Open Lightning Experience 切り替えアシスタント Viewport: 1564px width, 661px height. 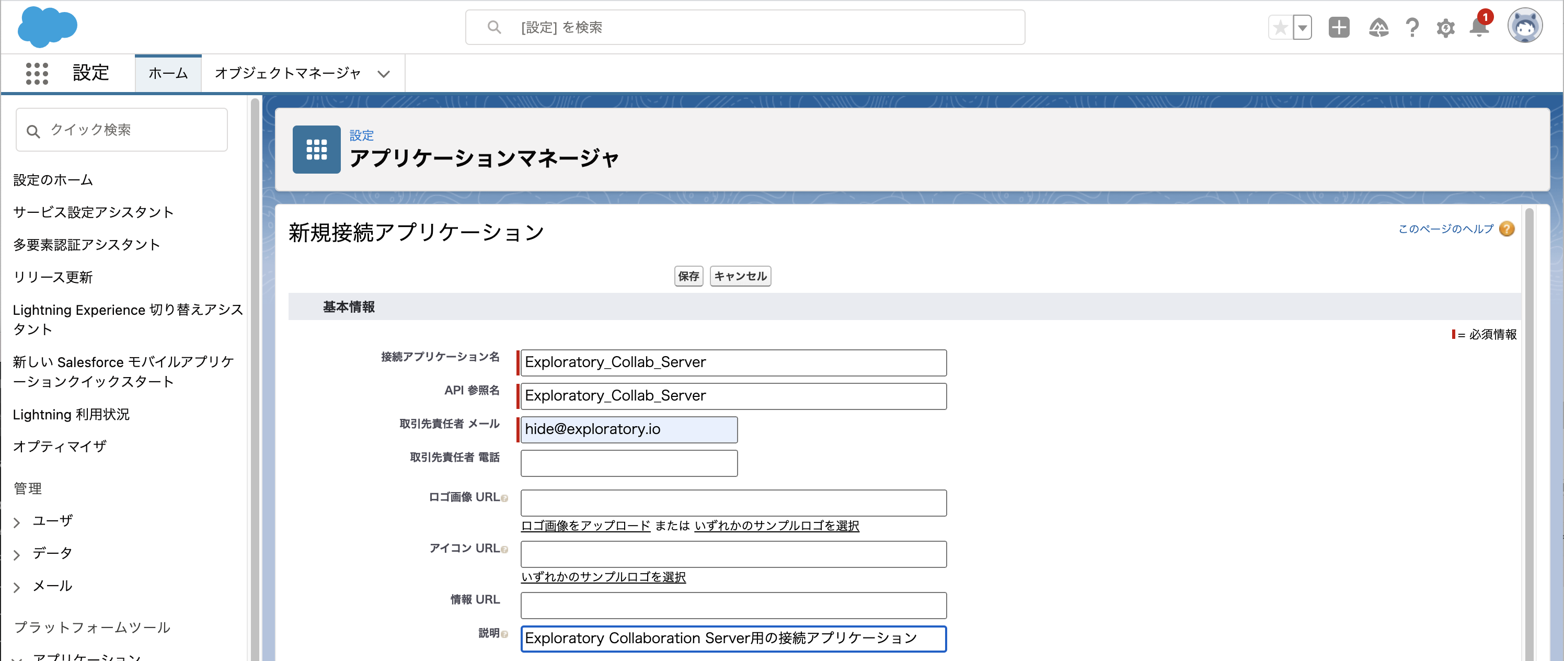[128, 320]
